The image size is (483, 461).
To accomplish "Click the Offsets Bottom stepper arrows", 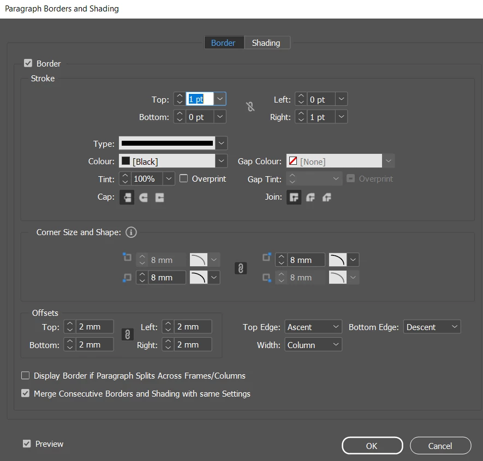I will [70, 345].
